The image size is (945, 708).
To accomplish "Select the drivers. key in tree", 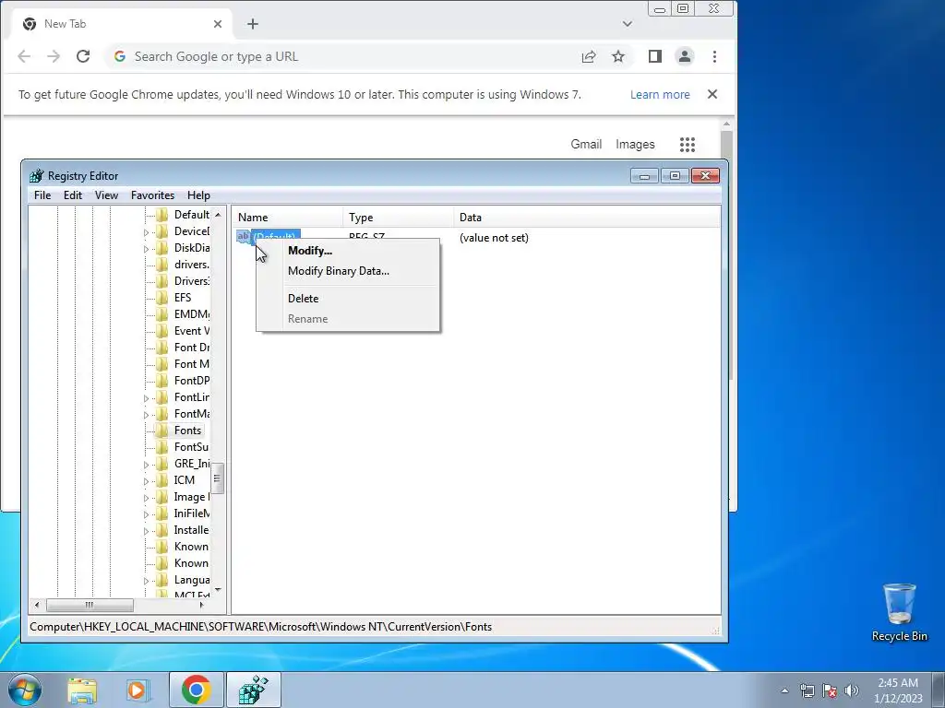I will [192, 265].
